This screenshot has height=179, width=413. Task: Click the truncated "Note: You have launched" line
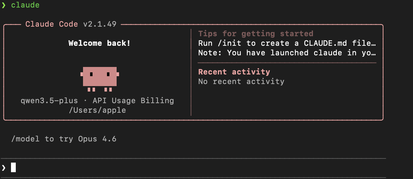click(287, 53)
